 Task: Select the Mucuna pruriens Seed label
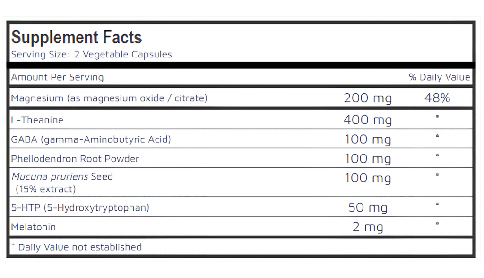tap(62, 177)
